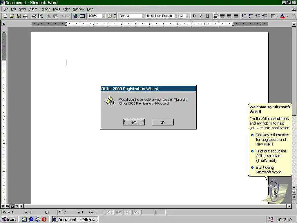Click the Microsoft Word Help icon

coord(109,16)
